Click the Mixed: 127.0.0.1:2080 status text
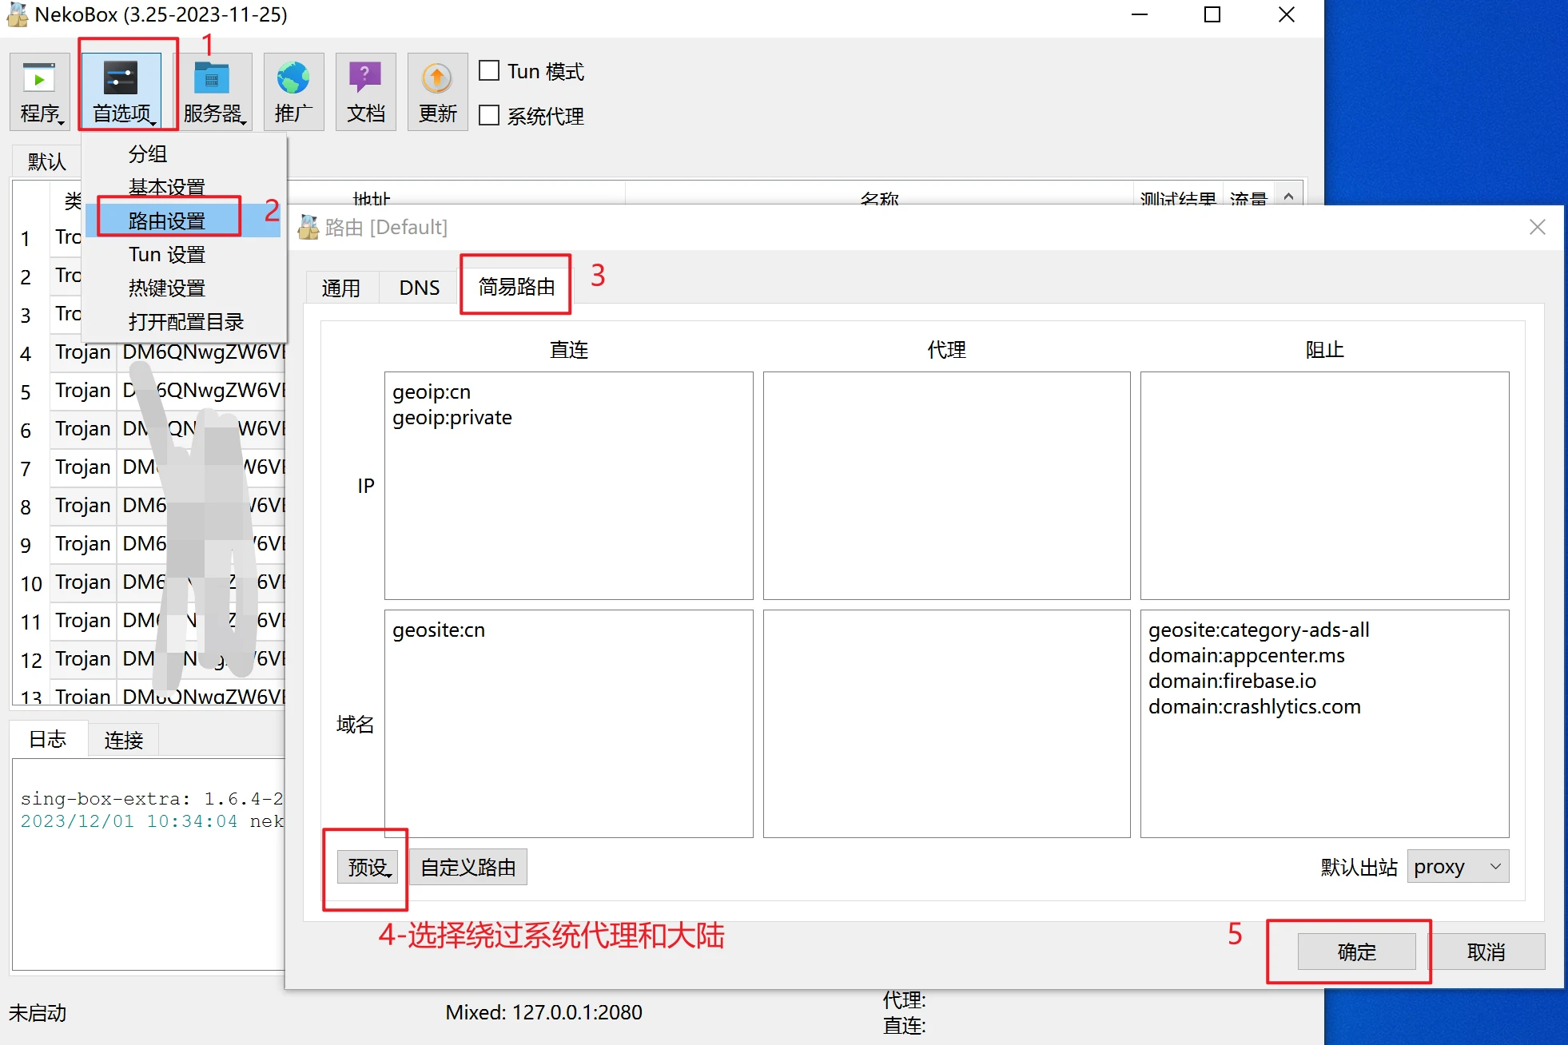Image resolution: width=1568 pixels, height=1045 pixels. click(x=543, y=1012)
